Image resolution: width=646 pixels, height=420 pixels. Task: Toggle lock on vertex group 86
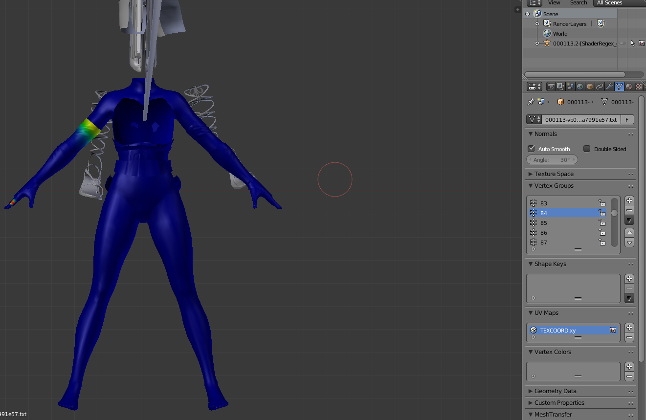pos(601,232)
